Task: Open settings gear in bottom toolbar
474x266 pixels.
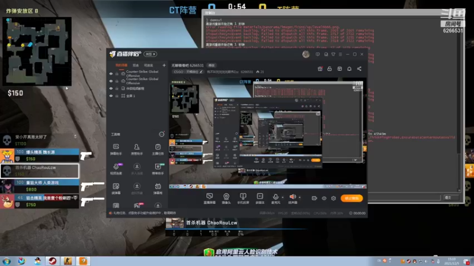Action: 334,198
